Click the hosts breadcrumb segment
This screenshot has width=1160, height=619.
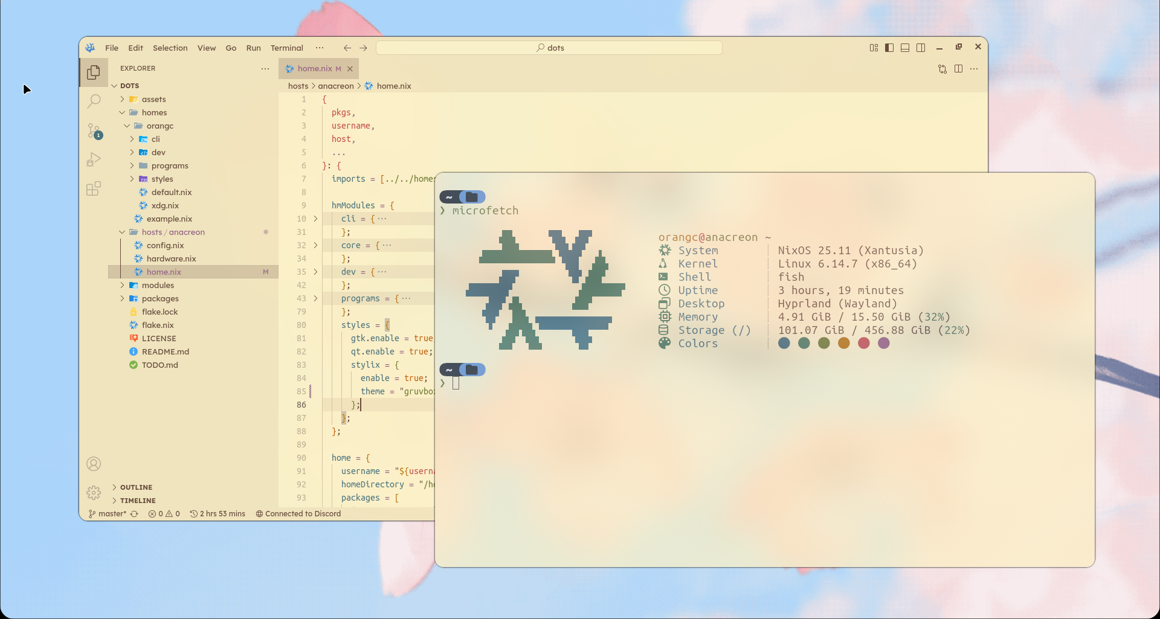coord(298,86)
